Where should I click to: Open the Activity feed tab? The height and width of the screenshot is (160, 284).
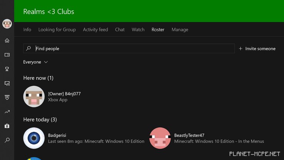pos(95,30)
